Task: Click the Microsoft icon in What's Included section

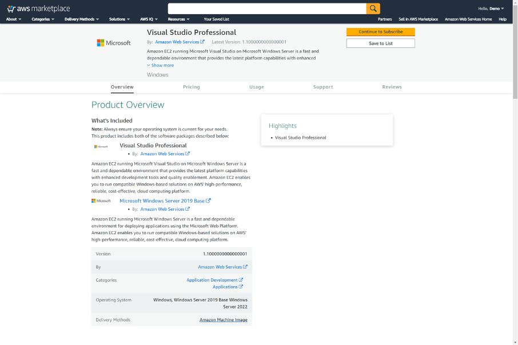Action: 101,147
